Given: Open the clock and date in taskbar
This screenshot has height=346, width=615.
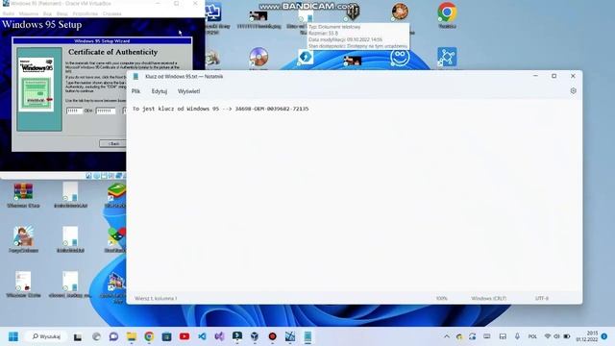Looking at the screenshot, I should pyautogui.click(x=587, y=336).
